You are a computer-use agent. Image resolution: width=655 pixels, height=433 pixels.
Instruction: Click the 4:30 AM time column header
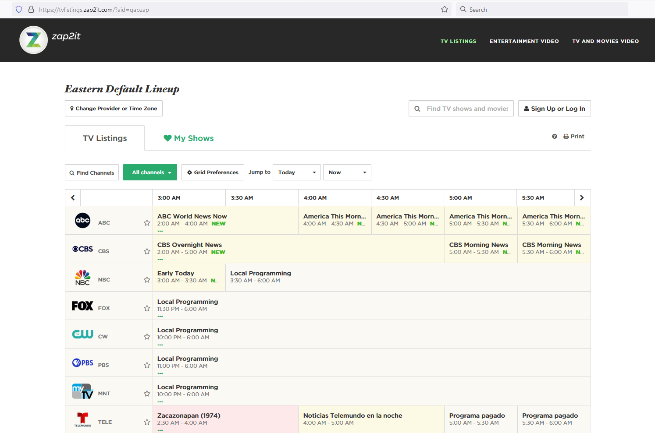pyautogui.click(x=407, y=198)
